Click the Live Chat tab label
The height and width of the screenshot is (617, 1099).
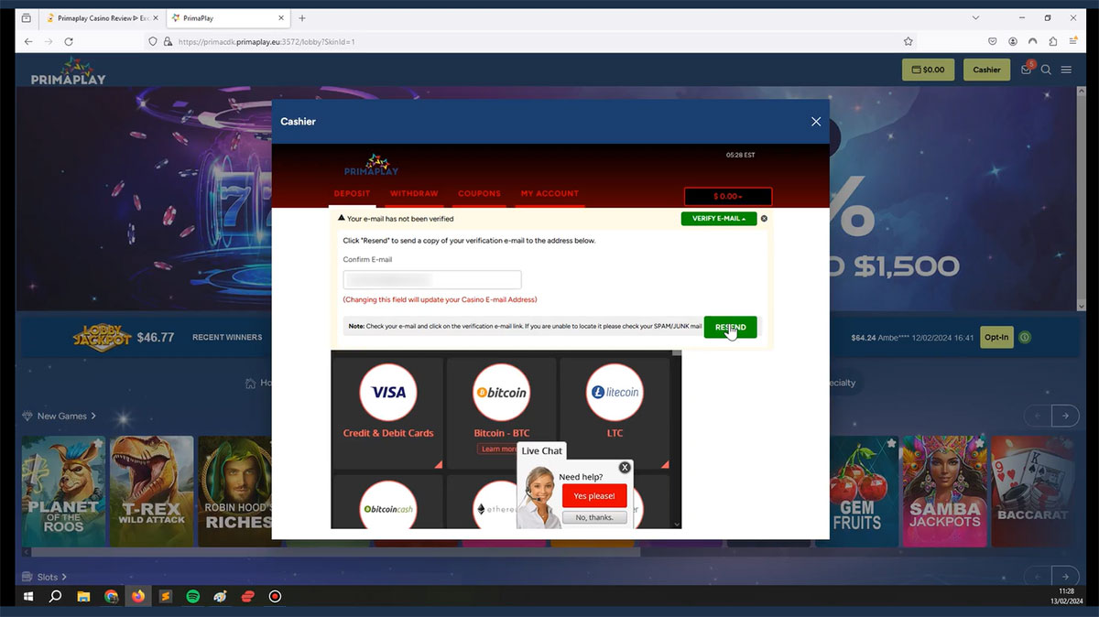[542, 450]
